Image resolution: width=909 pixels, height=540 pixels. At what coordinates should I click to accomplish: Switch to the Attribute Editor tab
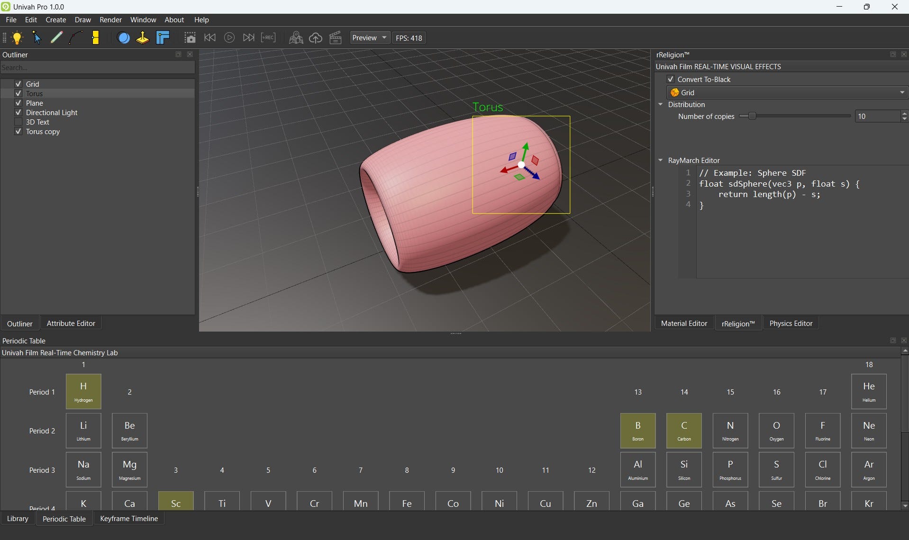pyautogui.click(x=71, y=323)
